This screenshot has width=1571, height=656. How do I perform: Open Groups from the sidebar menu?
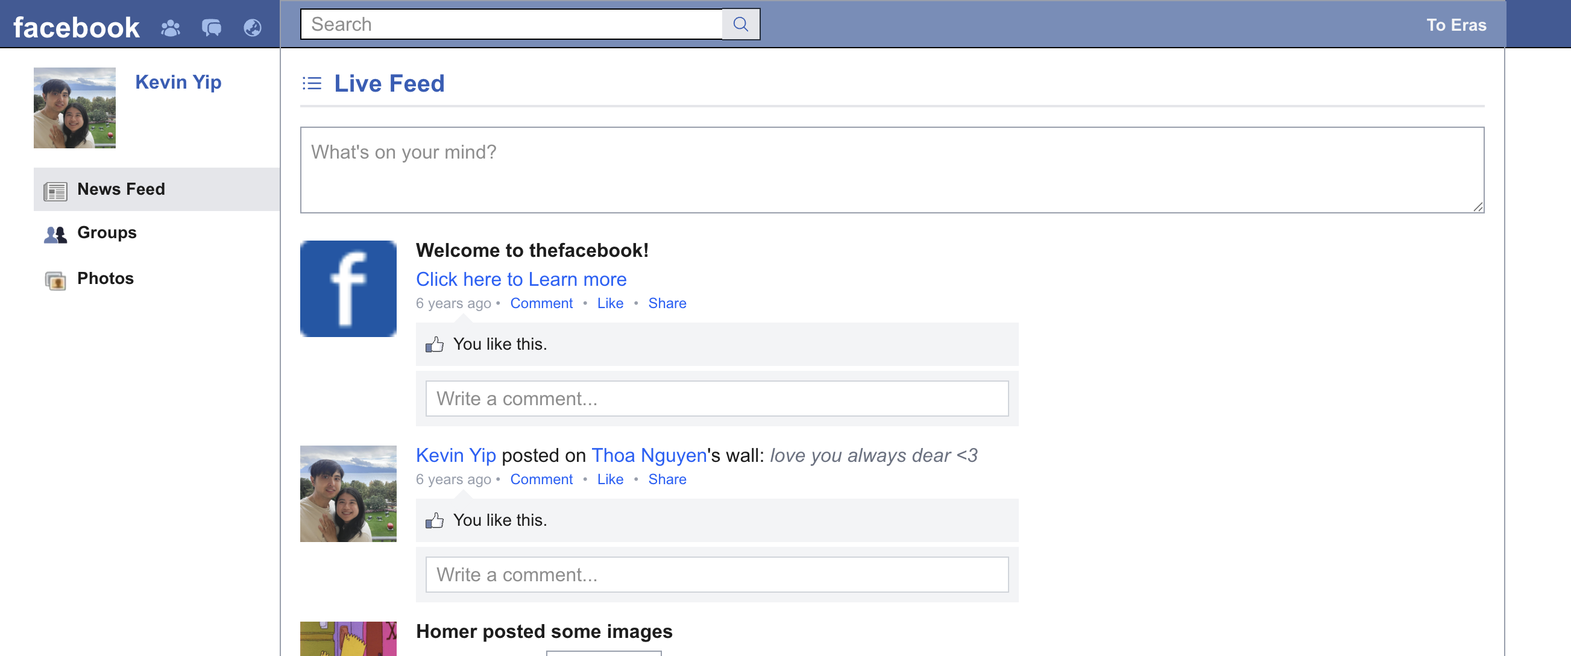coord(107,233)
